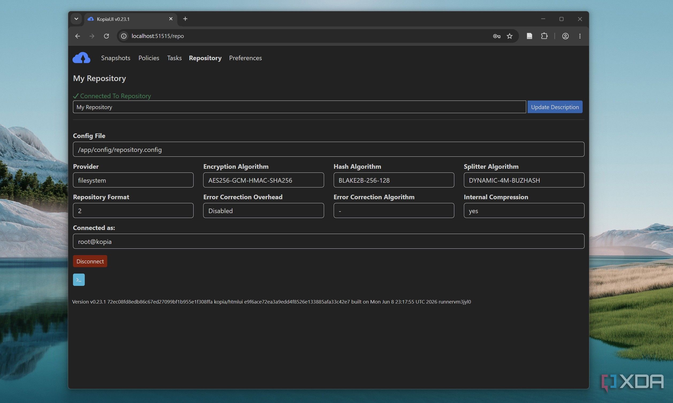
Task: Go to the Snapshots page
Action: [x=116, y=58]
